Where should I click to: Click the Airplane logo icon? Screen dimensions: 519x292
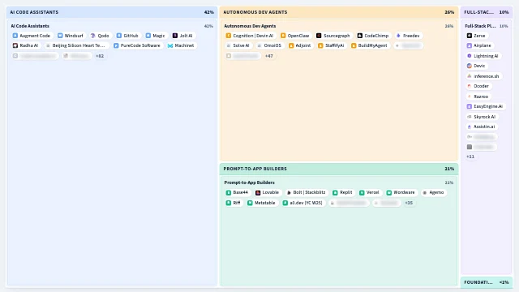coord(470,45)
